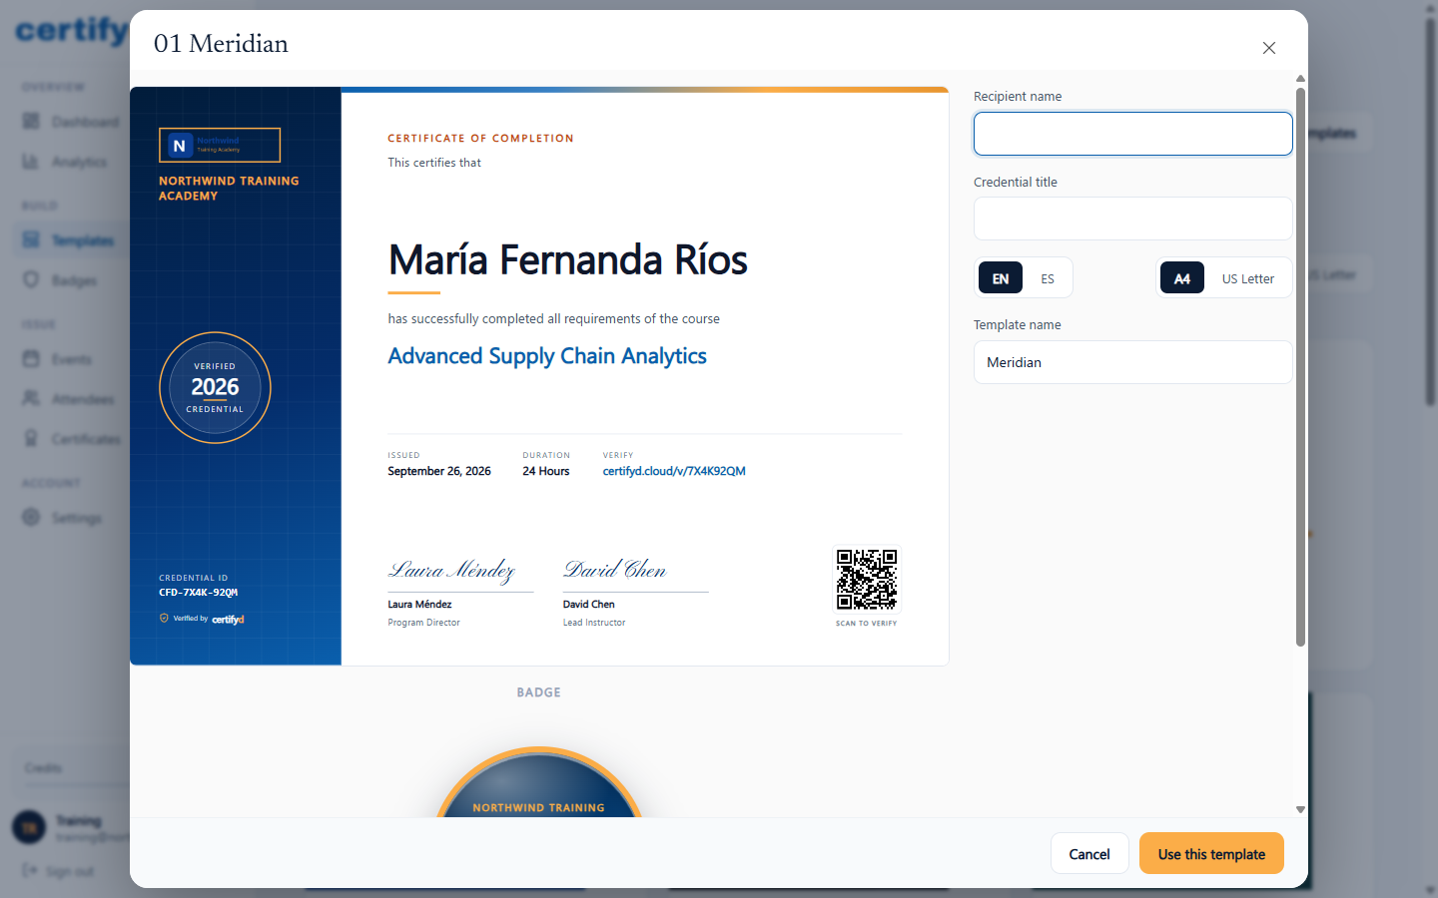Viewport: 1438px width, 898px height.
Task: Click the Events icon in sidebar
Action: 31,358
